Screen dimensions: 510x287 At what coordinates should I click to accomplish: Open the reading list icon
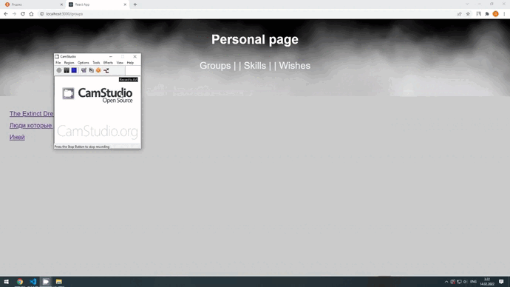pyautogui.click(x=478, y=14)
